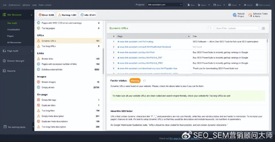Click the add column icon beside Quick Filter
The width and height of the screenshot is (275, 142).
pos(263,28)
